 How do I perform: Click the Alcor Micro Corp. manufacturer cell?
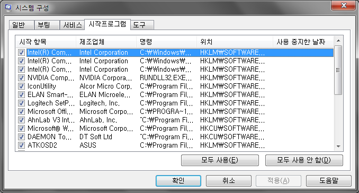click(105, 86)
